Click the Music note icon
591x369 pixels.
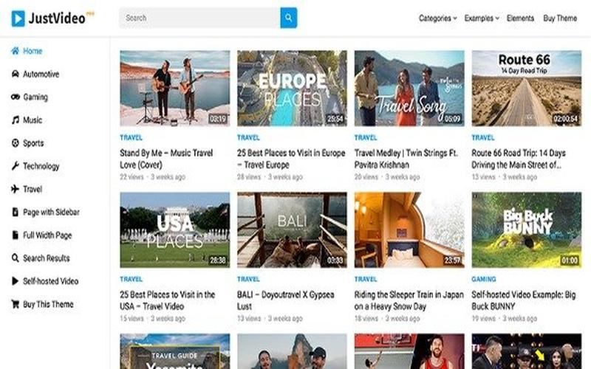pos(15,120)
